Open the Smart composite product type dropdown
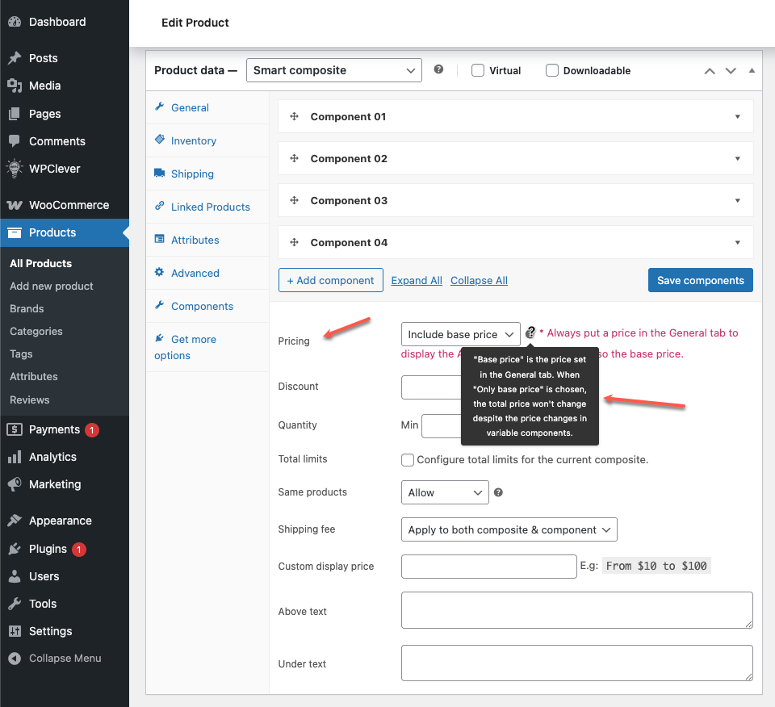 pos(333,70)
